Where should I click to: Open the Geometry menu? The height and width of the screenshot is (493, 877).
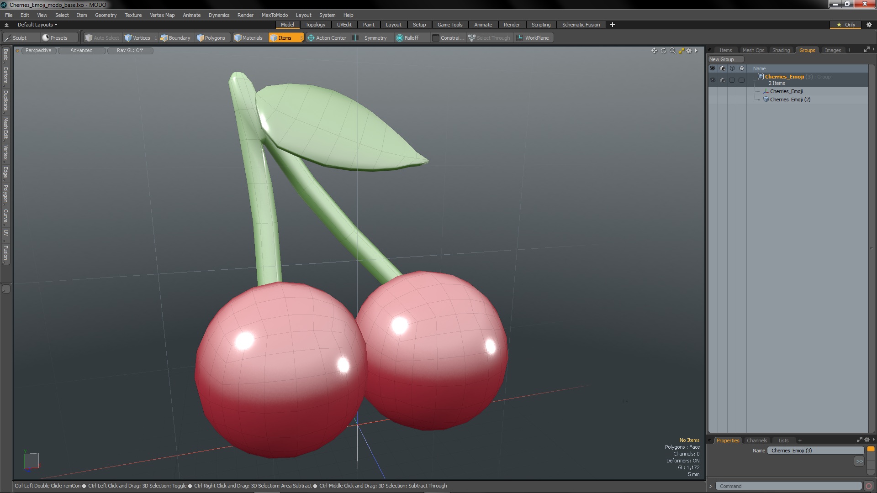click(106, 15)
